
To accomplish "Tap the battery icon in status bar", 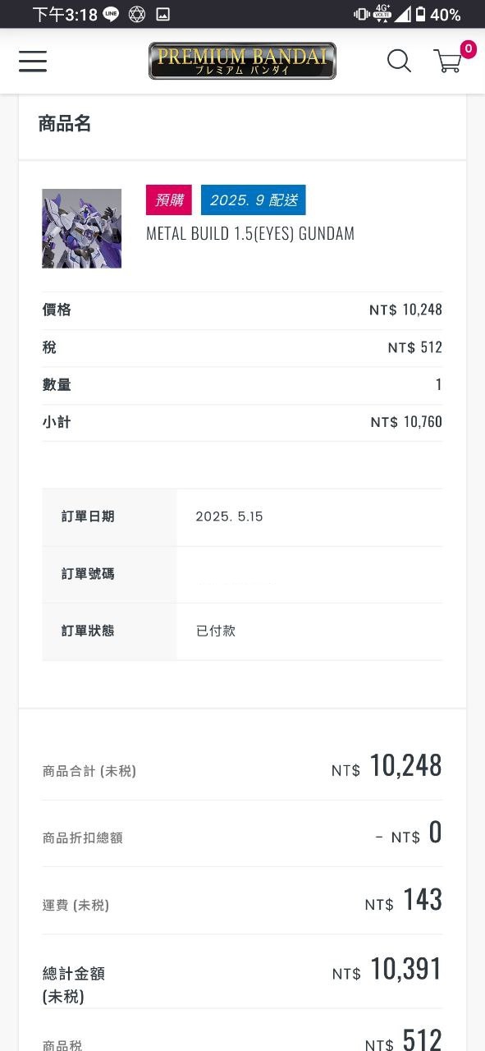I will pos(420,14).
